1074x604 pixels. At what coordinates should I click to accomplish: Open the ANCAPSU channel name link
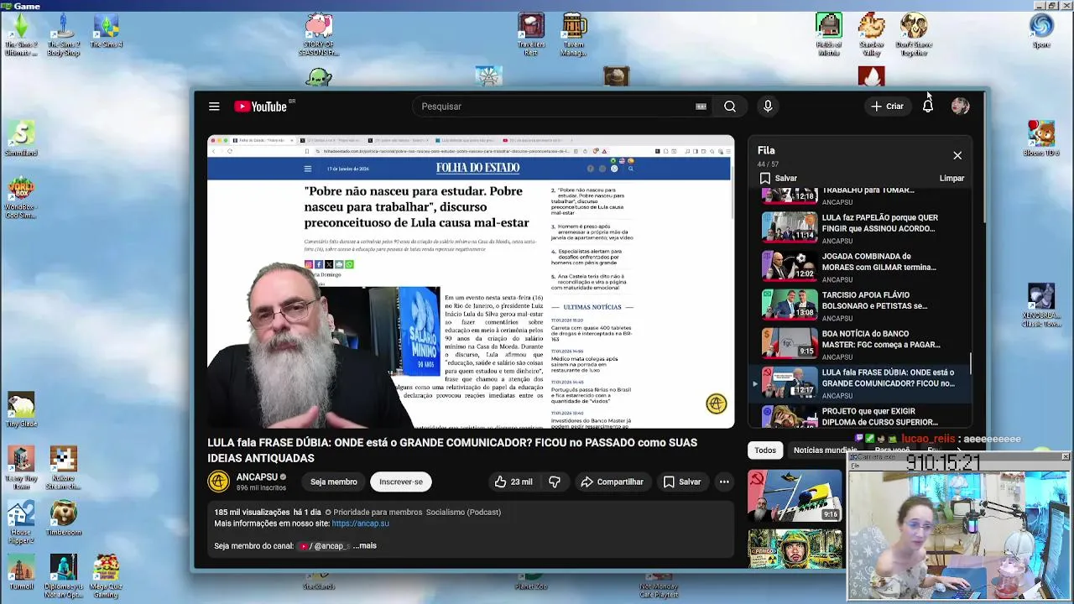pyautogui.click(x=257, y=476)
